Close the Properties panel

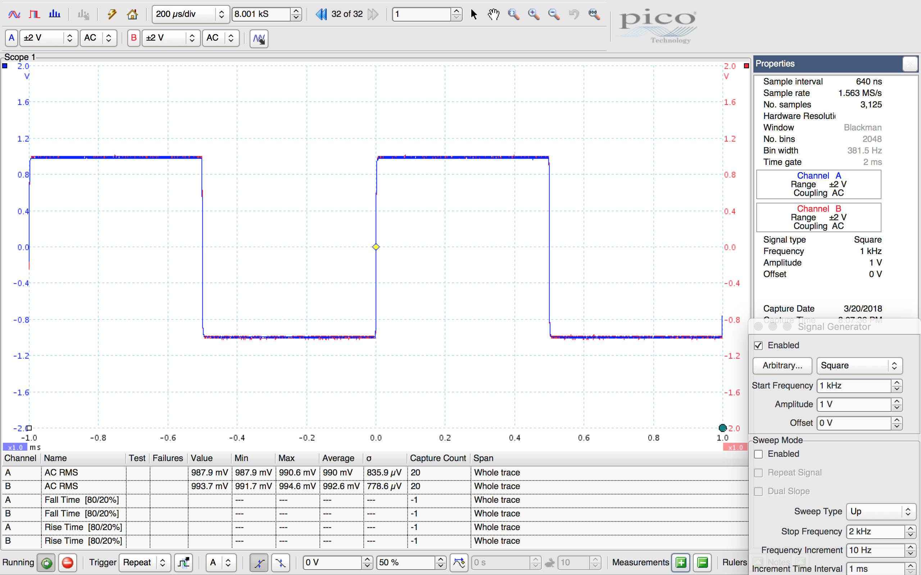point(910,64)
